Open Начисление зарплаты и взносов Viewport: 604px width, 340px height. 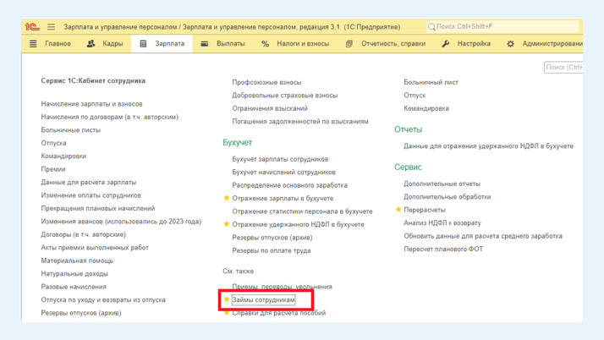91,104
